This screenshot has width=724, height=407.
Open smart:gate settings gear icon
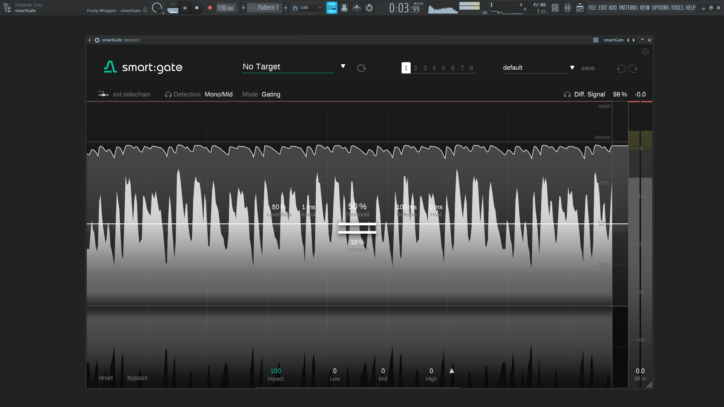[x=645, y=52]
